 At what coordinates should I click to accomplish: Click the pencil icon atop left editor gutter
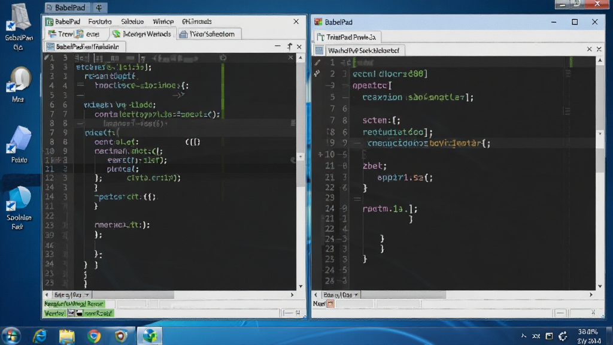pos(47,57)
